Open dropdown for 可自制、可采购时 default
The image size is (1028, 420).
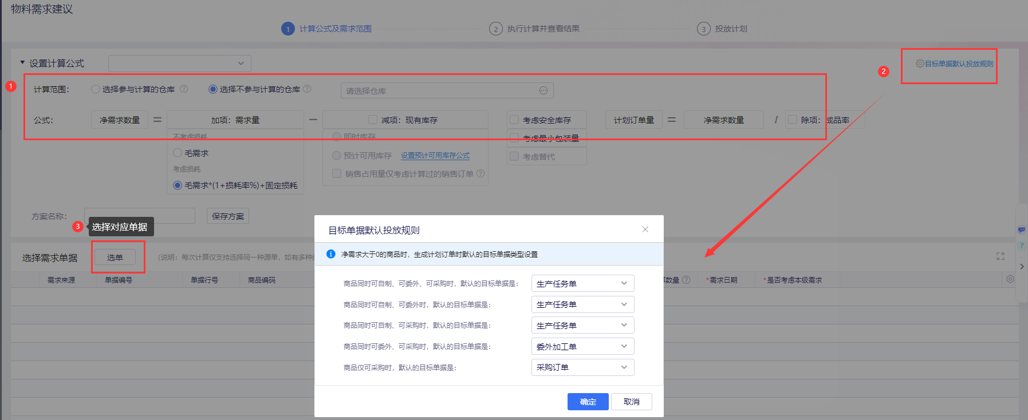click(583, 325)
